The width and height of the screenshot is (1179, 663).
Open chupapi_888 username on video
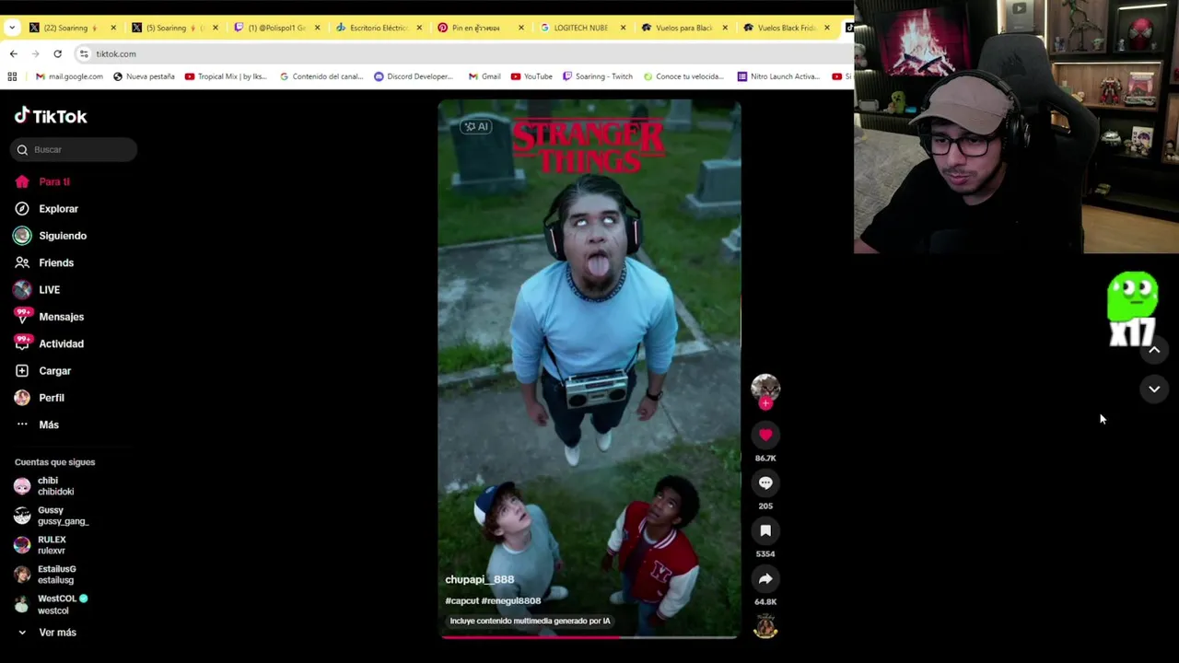pos(480,579)
